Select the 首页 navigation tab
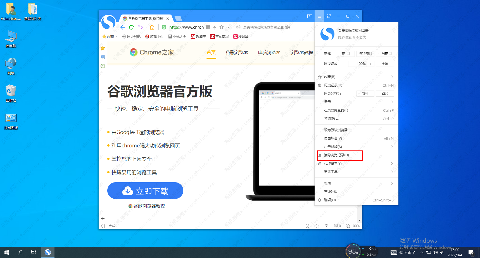Image resolution: width=480 pixels, height=258 pixels. [211, 52]
